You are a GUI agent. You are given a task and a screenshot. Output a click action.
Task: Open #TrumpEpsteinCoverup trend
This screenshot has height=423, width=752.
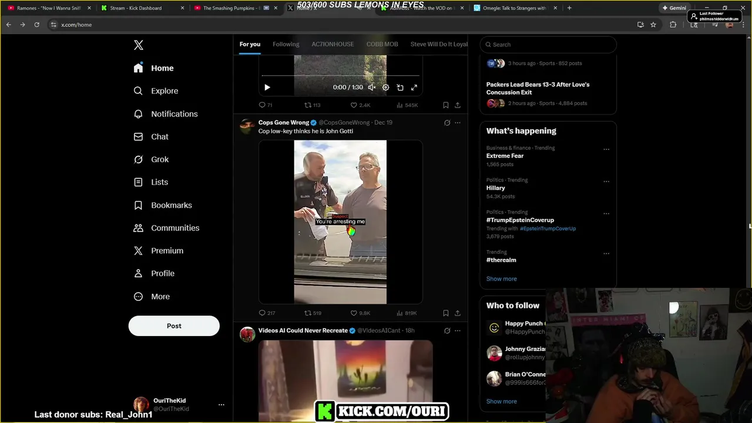520,220
